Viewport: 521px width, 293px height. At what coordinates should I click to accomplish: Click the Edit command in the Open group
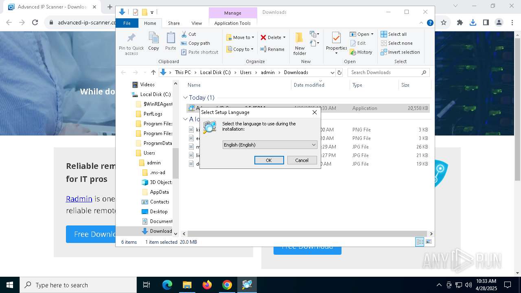coord(358,43)
